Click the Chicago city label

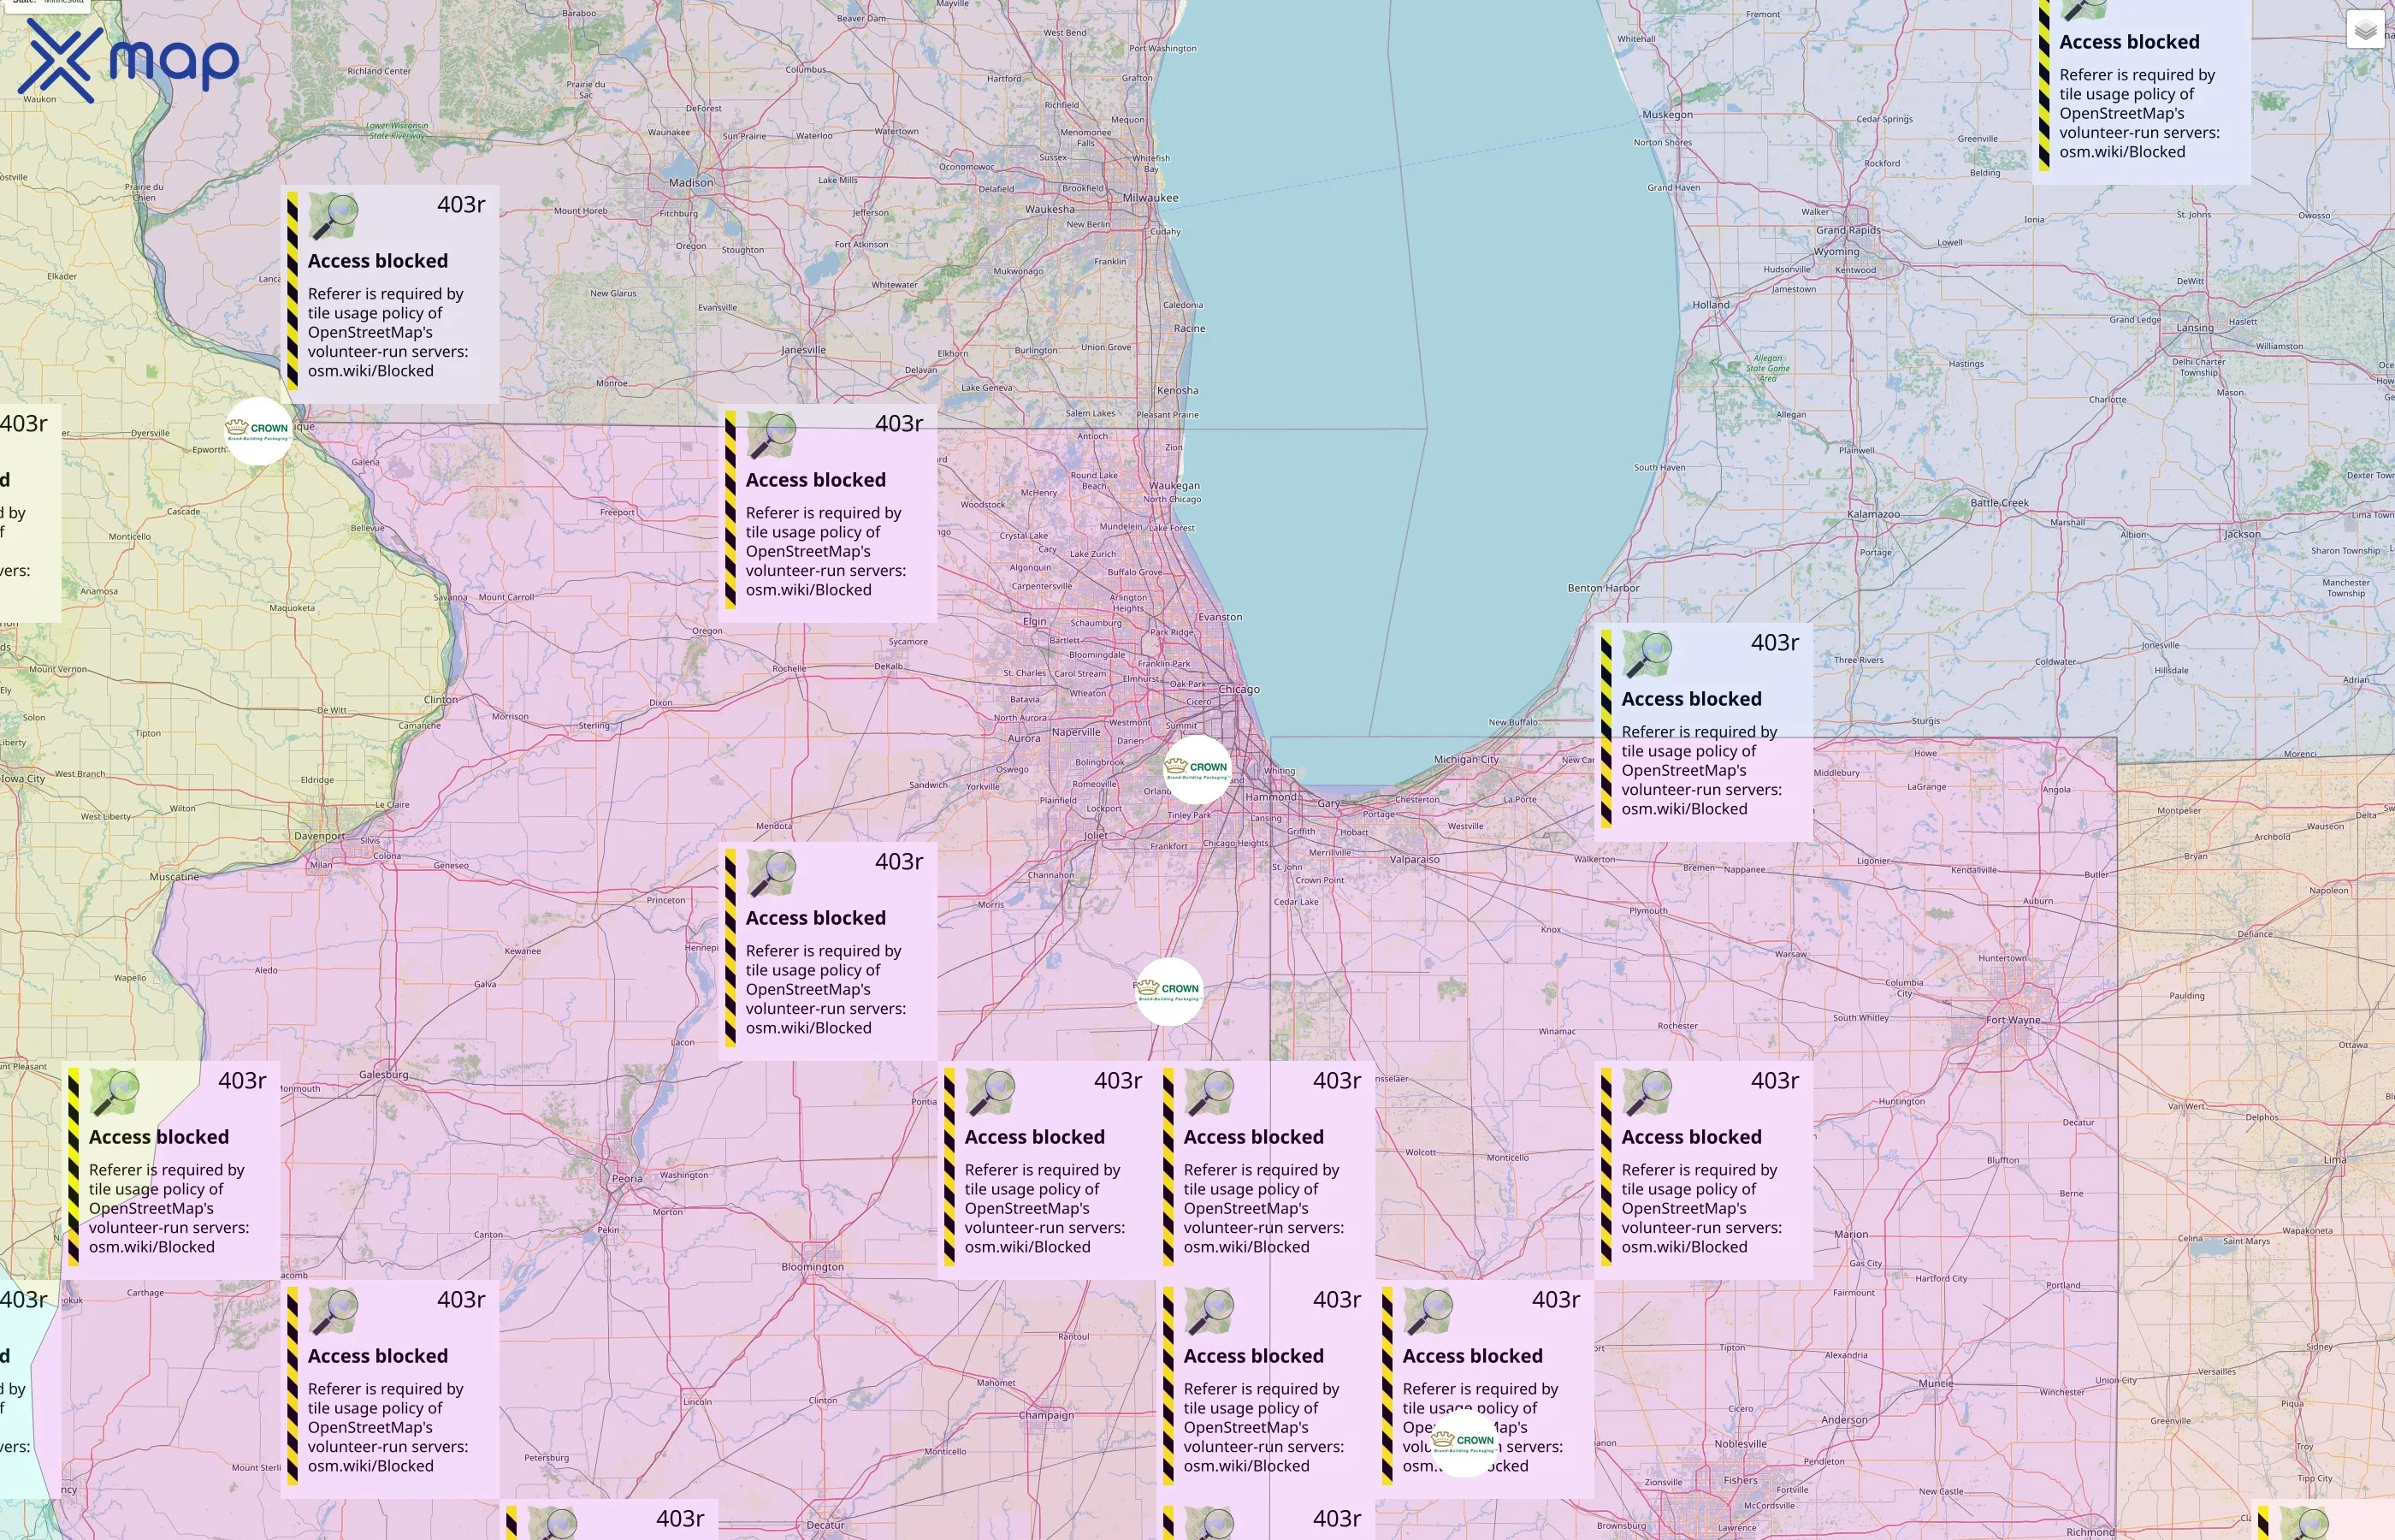tap(1239, 689)
